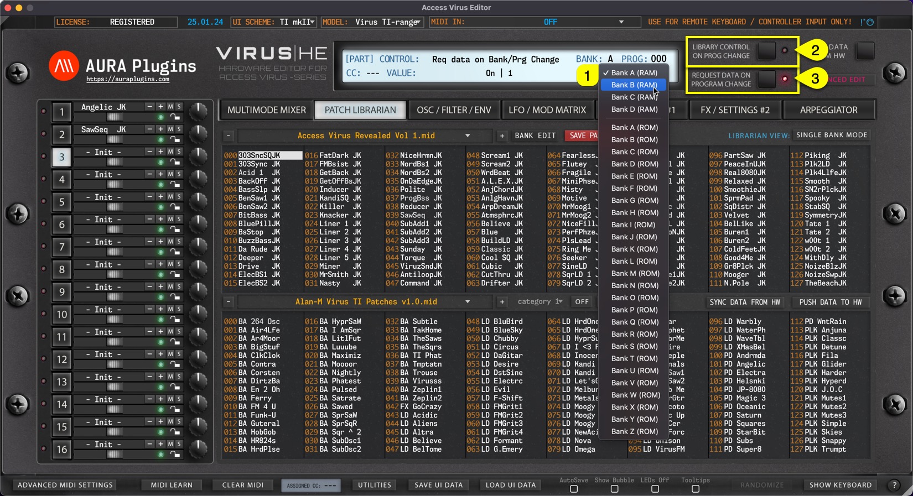Solo part 2 with the S button

click(179, 129)
